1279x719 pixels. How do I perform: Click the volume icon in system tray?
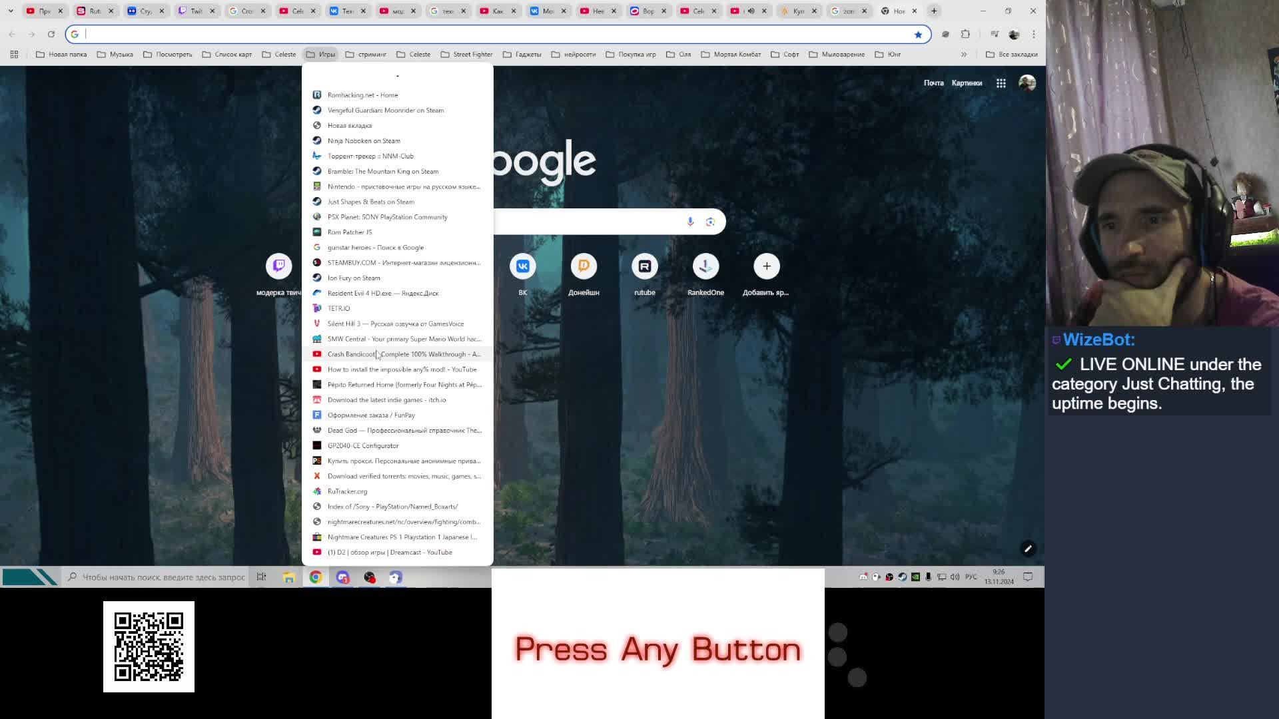click(x=955, y=577)
